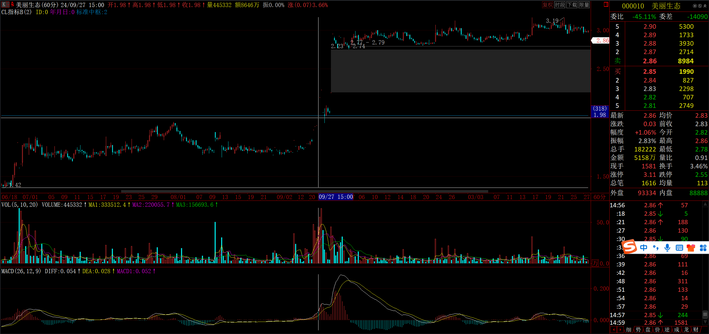The image size is (709, 334).
Task: Click the 美丽生态(60分) chart title
Action: click(37, 5)
